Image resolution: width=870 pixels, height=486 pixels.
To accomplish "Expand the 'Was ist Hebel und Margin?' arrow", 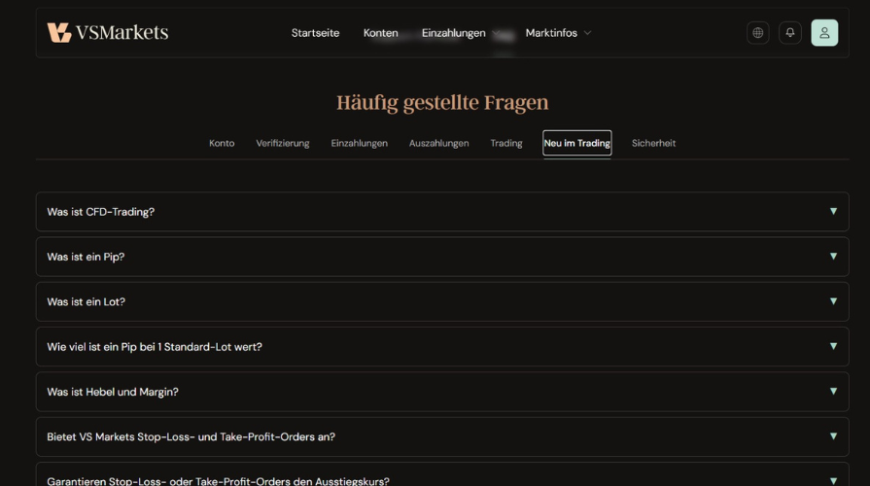I will tap(833, 392).
